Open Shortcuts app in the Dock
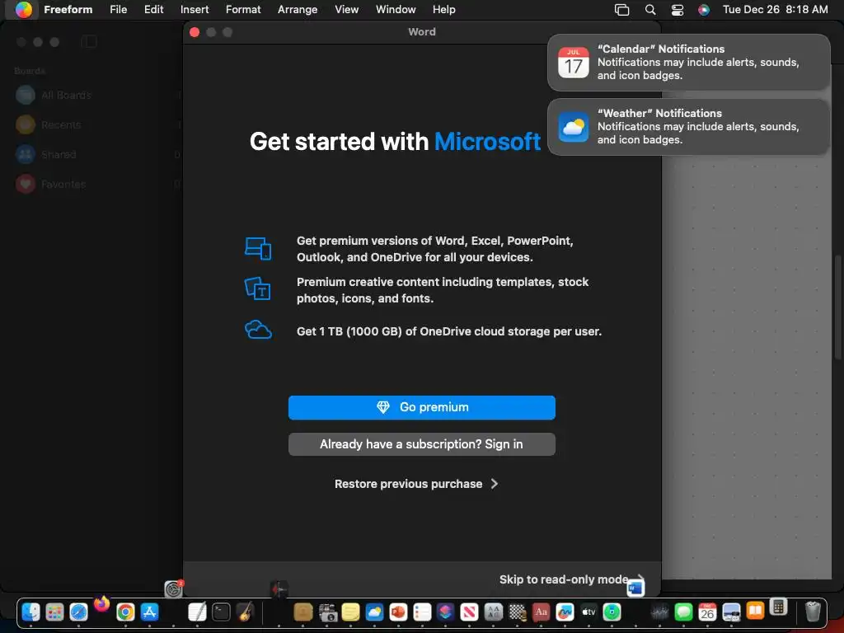 coord(445,612)
